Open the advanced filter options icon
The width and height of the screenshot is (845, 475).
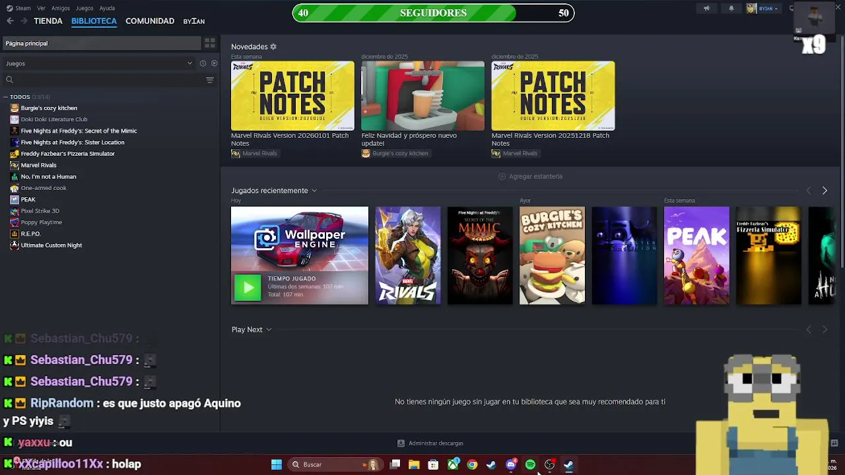(210, 80)
